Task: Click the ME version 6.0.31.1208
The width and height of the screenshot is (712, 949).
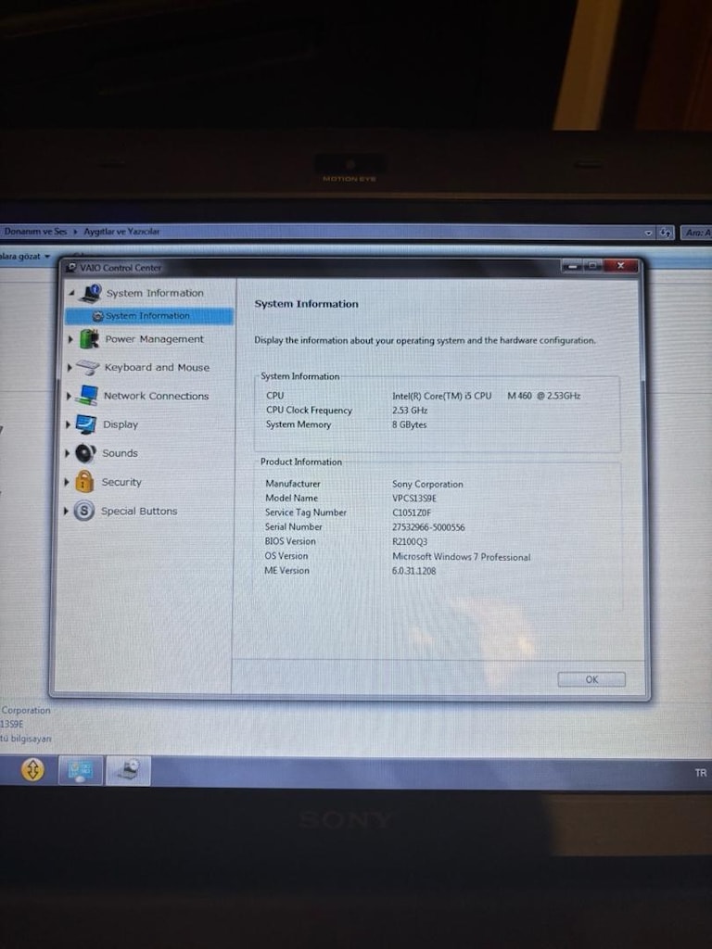Action: [414, 571]
